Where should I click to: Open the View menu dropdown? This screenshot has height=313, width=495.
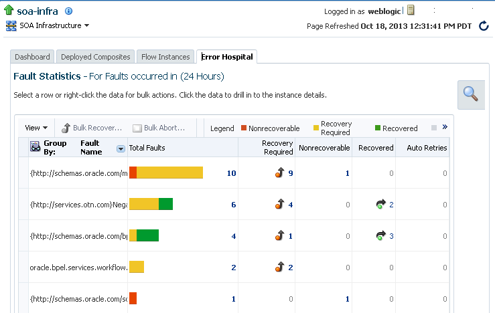point(36,128)
